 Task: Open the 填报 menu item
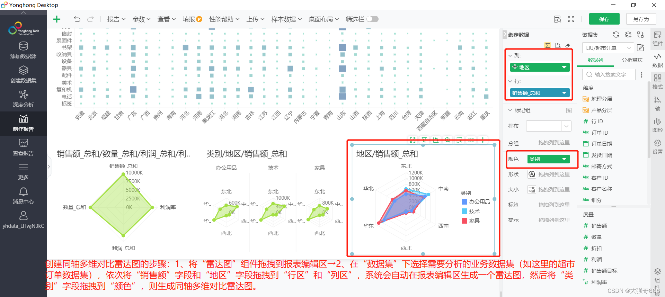click(193, 19)
